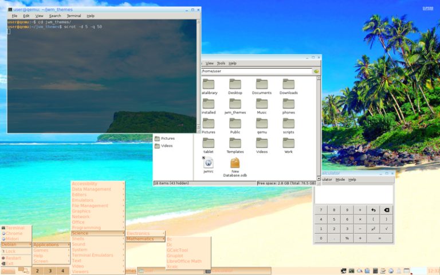Select the jwmrc file icon
The image size is (440, 275).
(208, 163)
